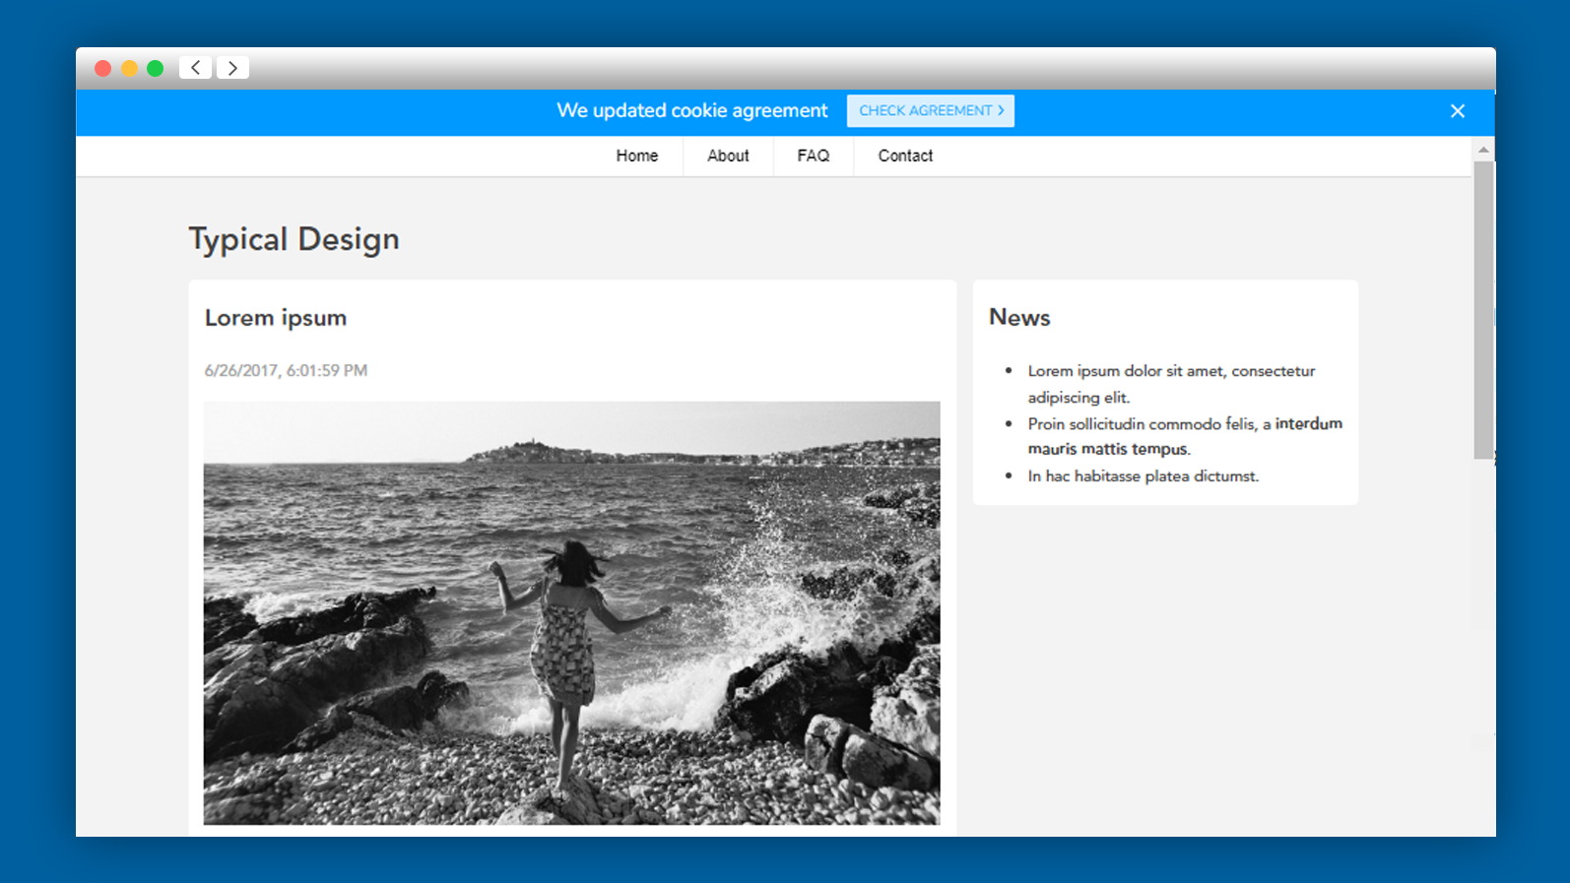Image resolution: width=1570 pixels, height=883 pixels.
Task: Click the green maximize dot
Action: pyautogui.click(x=155, y=68)
